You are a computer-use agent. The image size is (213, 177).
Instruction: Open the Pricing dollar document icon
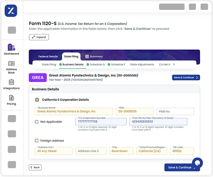[x=11, y=98]
